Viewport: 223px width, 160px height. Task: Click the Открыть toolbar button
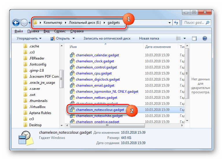point(60,38)
